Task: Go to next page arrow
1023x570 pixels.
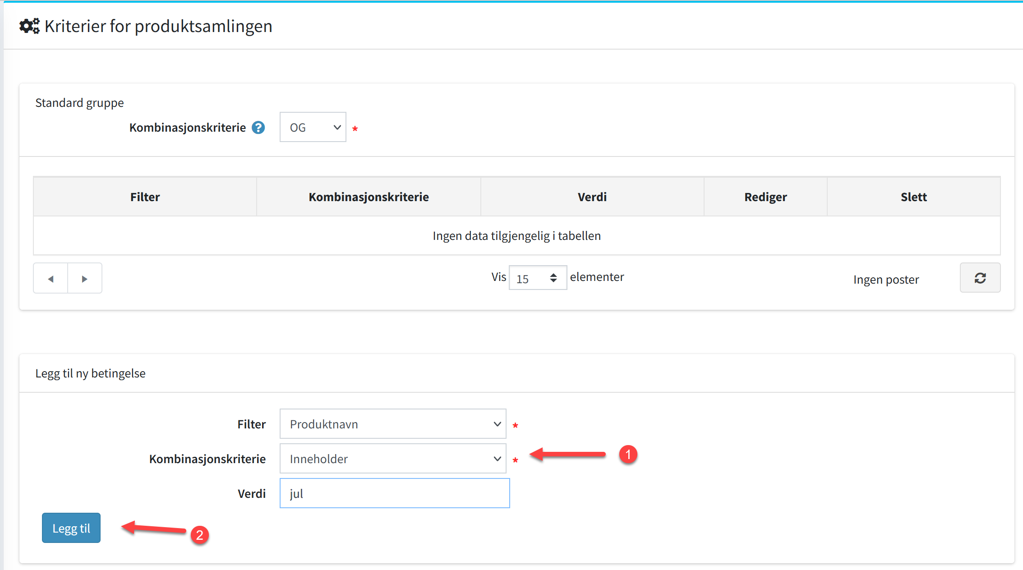Action: (84, 279)
